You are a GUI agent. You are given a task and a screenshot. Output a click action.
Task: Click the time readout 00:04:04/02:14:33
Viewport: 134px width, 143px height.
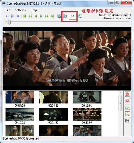(115, 15)
